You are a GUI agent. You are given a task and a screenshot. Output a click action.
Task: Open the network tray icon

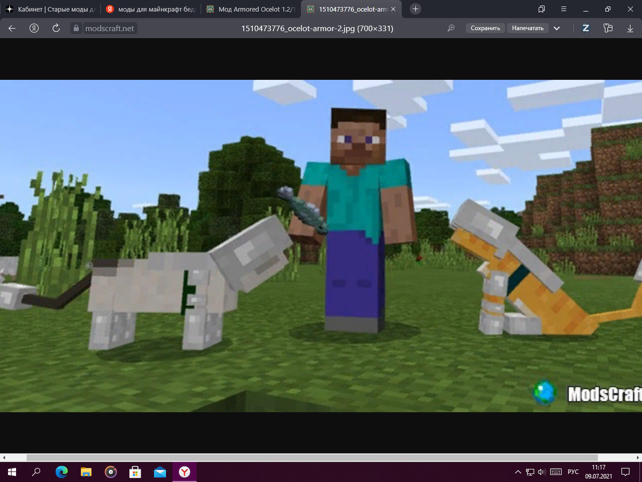(530, 472)
